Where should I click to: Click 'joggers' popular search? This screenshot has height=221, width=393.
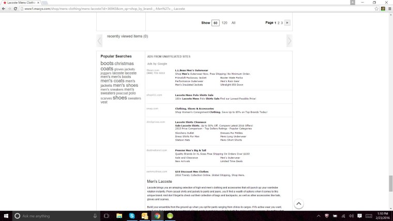coord(106,73)
